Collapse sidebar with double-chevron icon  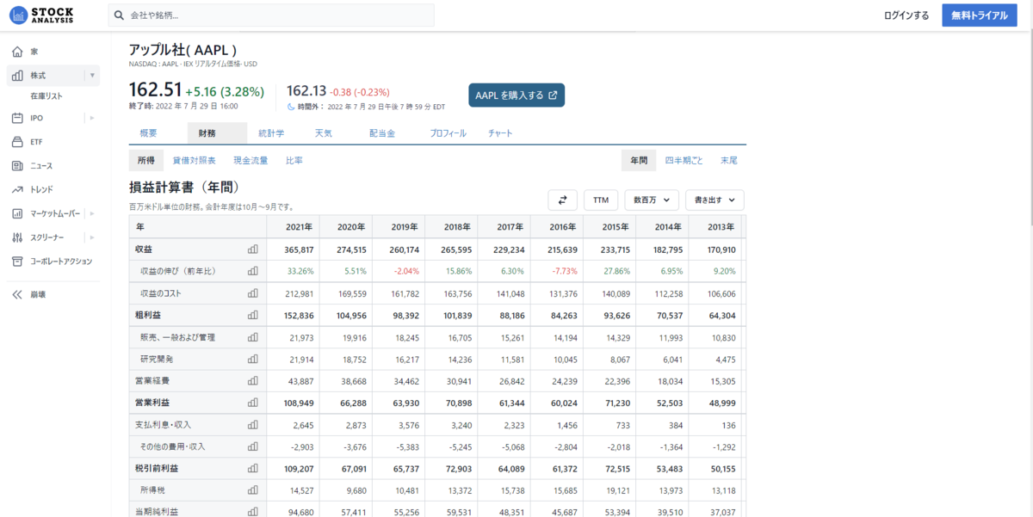point(17,294)
